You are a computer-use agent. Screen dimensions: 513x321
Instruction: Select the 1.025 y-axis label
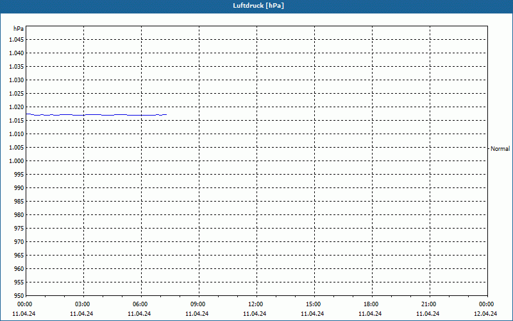click(x=17, y=93)
